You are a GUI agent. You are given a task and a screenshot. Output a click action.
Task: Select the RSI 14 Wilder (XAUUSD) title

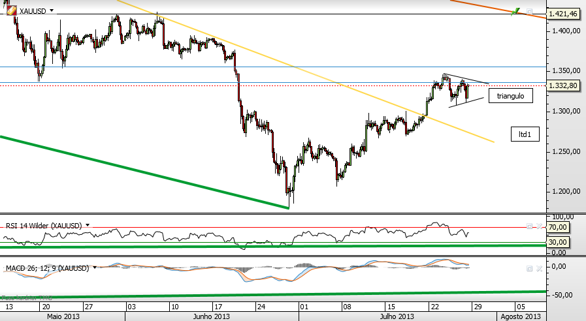pos(44,226)
